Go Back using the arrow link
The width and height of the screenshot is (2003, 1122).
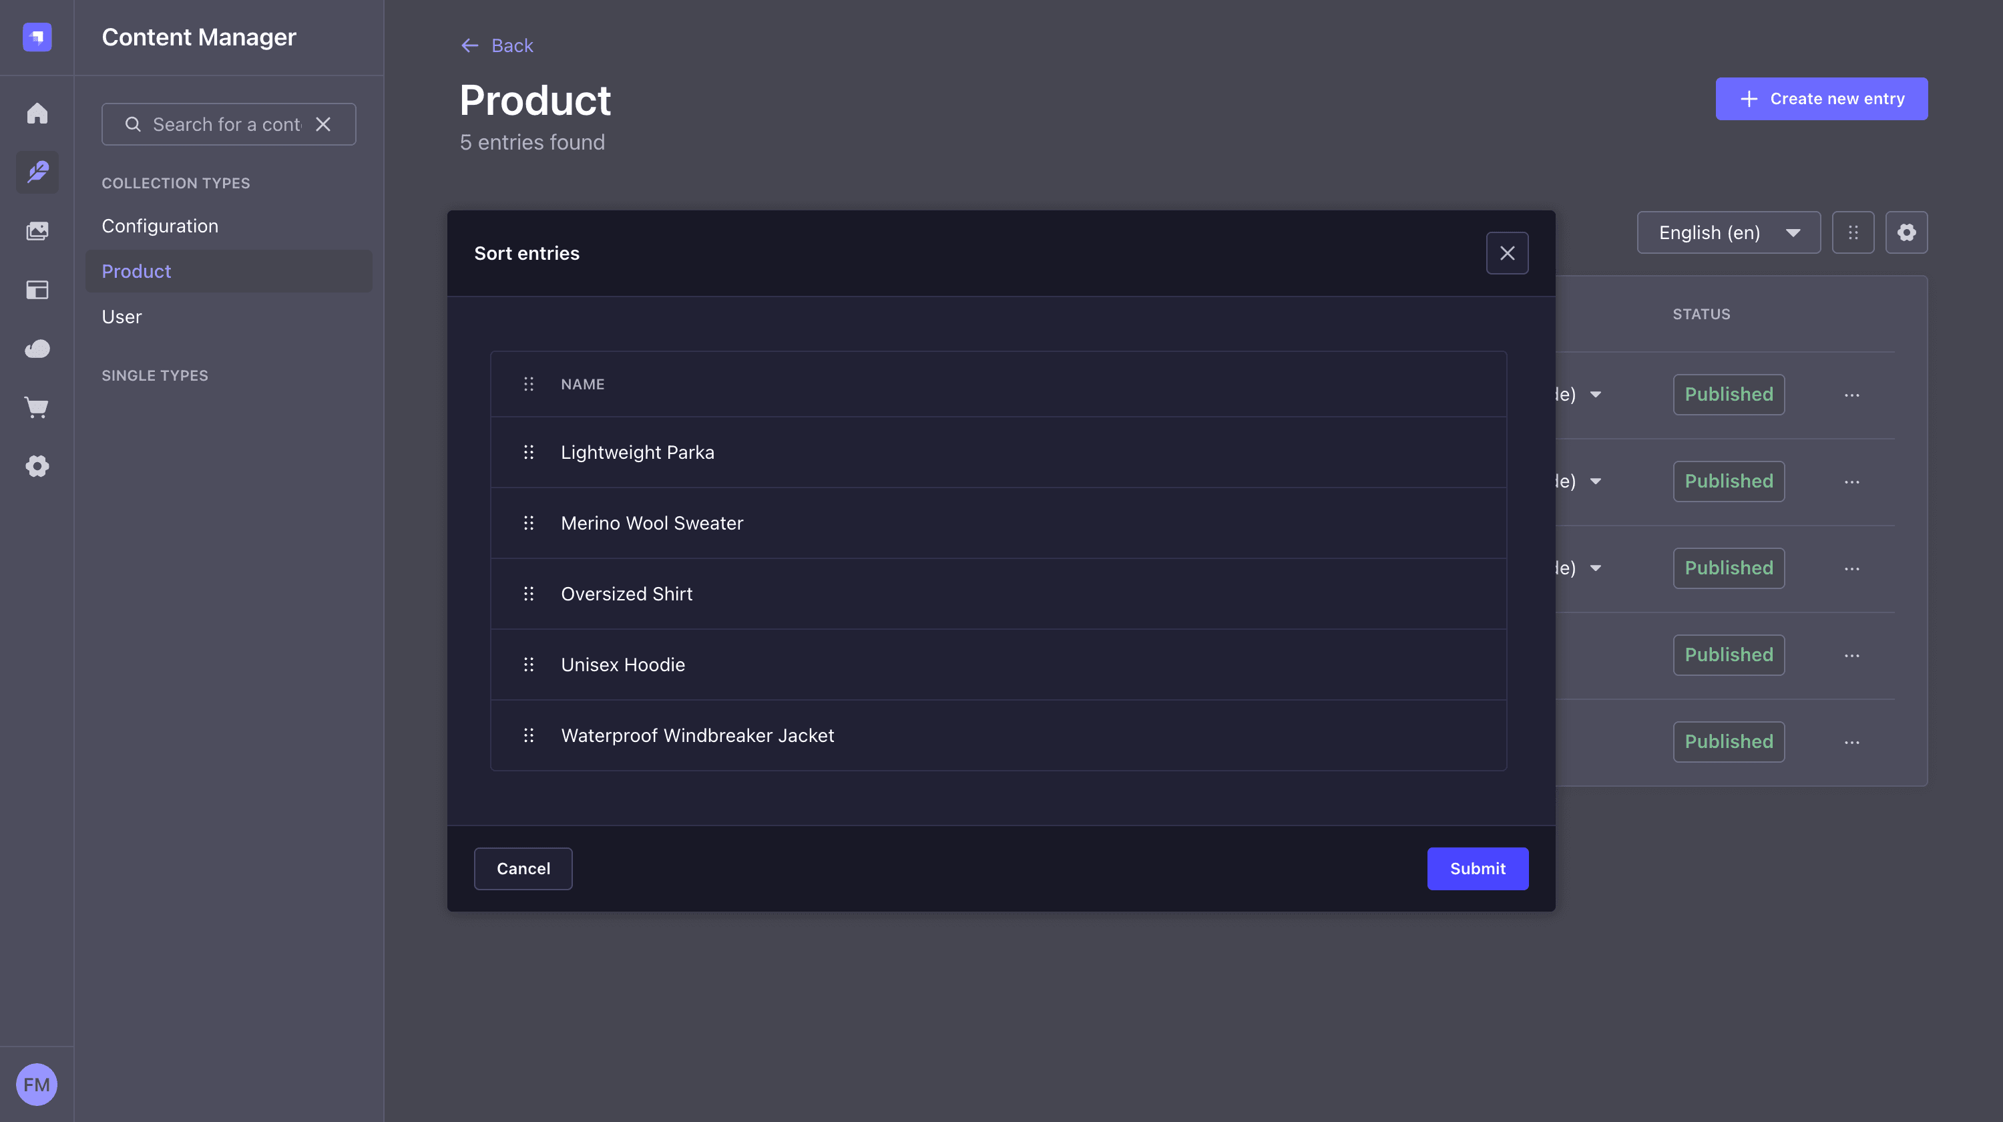[497, 46]
